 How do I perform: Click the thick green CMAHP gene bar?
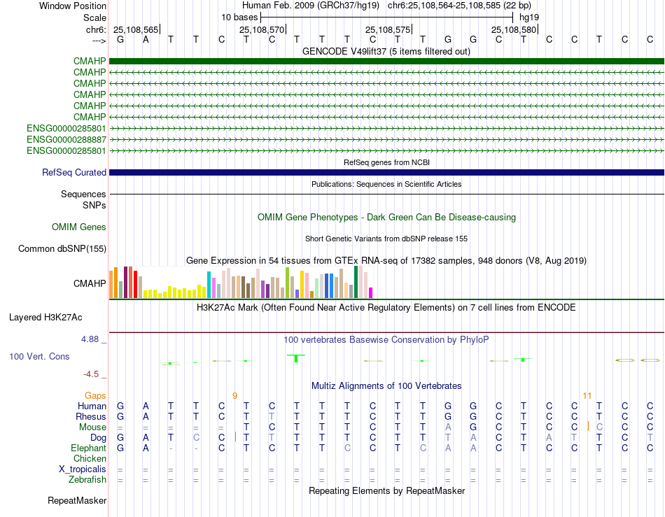point(386,61)
